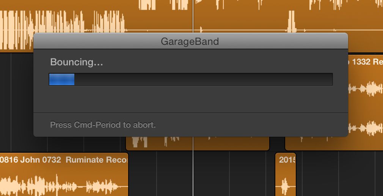Click the empty track area left of the dialog
This screenshot has height=196, width=383.
click(17, 99)
